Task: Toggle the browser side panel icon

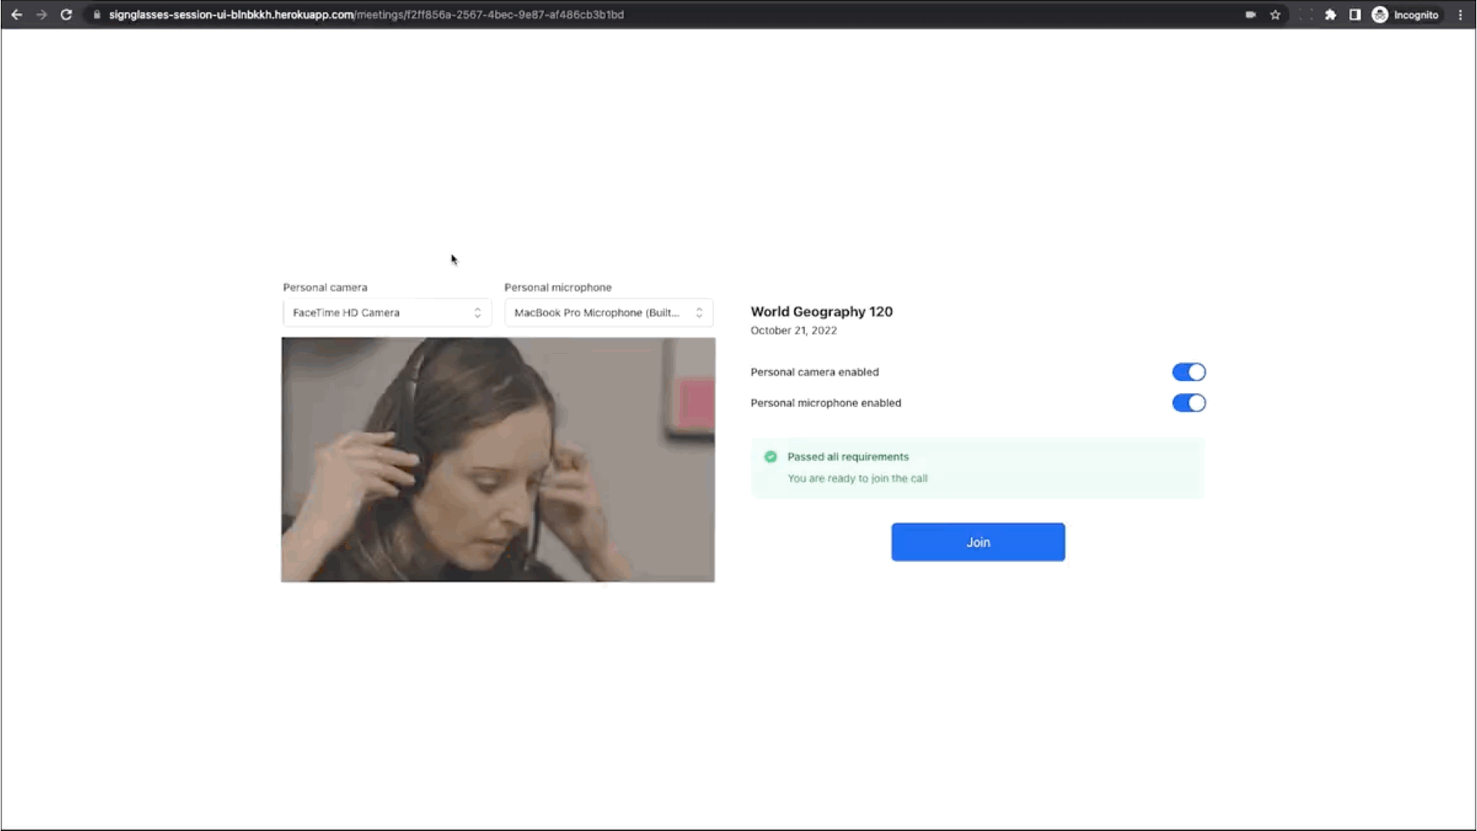Action: 1355,15
